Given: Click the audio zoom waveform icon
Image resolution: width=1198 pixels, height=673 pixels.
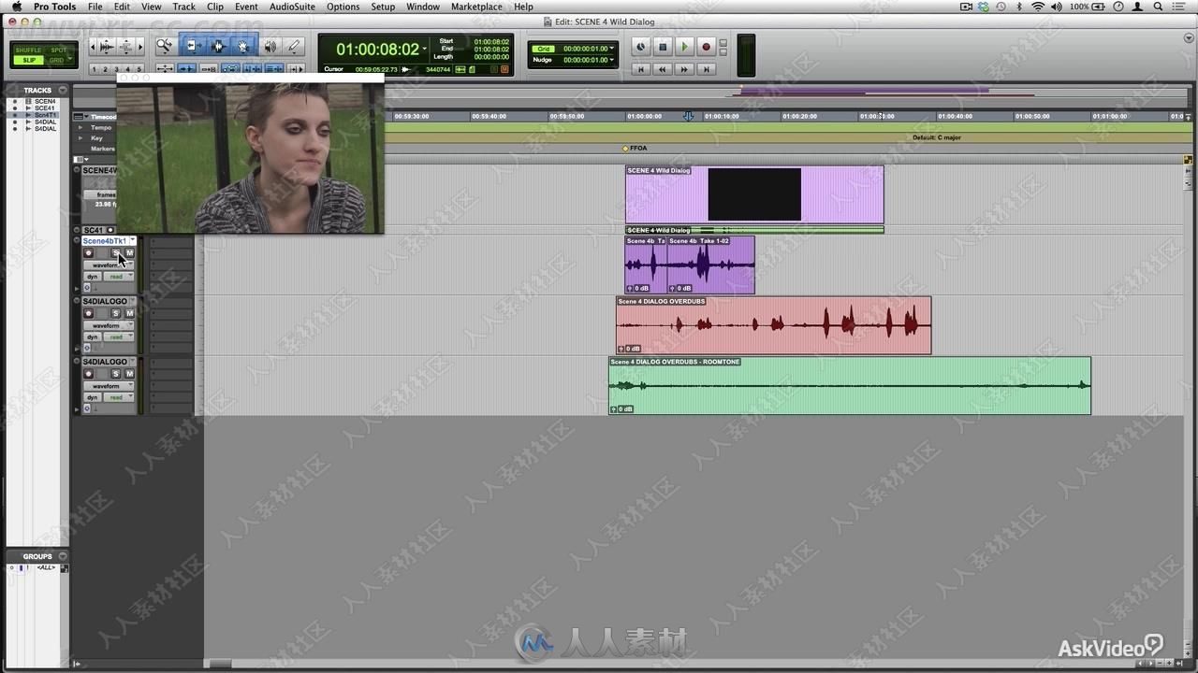Looking at the screenshot, I should pyautogui.click(x=107, y=46).
